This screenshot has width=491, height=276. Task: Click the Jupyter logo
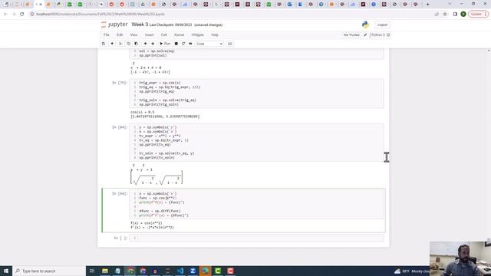pos(114,25)
